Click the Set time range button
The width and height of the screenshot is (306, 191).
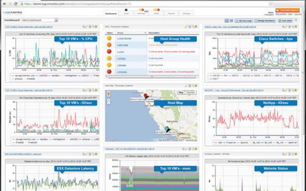click(x=243, y=20)
